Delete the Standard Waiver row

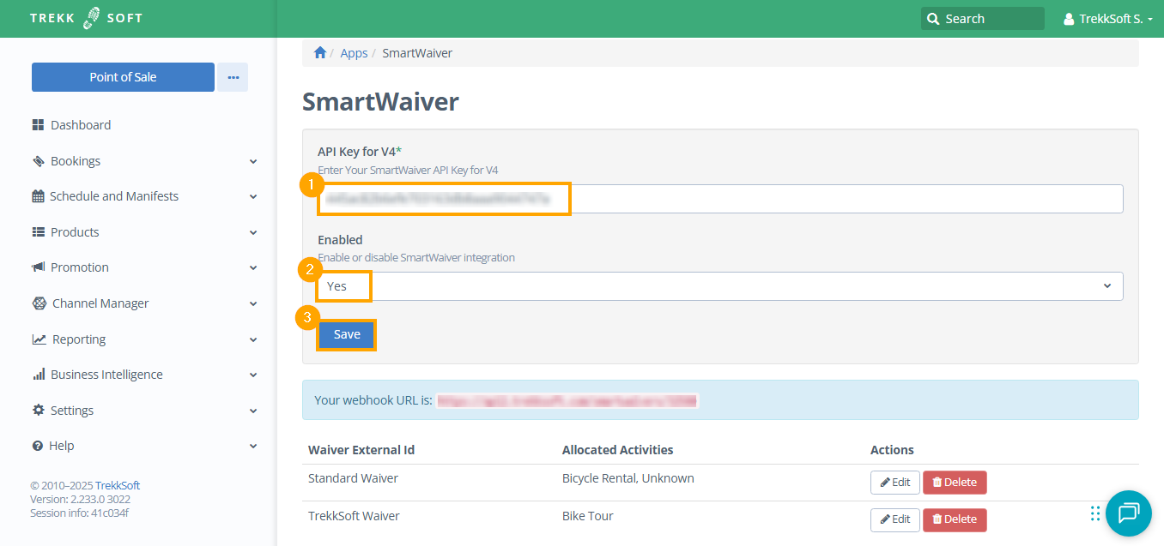[955, 483]
